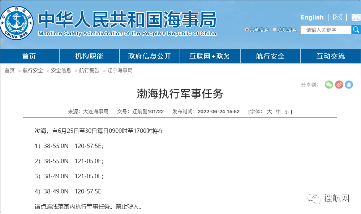Click the open-book publication icon top right
Viewport: 361px width, 214px height.
(356, 17)
